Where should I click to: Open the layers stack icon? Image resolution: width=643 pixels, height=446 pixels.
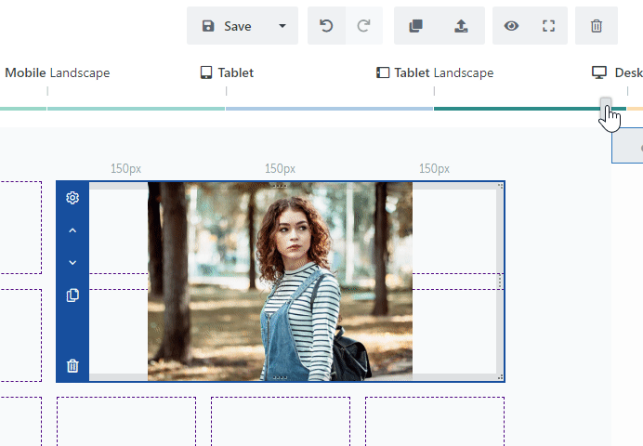coord(415,26)
